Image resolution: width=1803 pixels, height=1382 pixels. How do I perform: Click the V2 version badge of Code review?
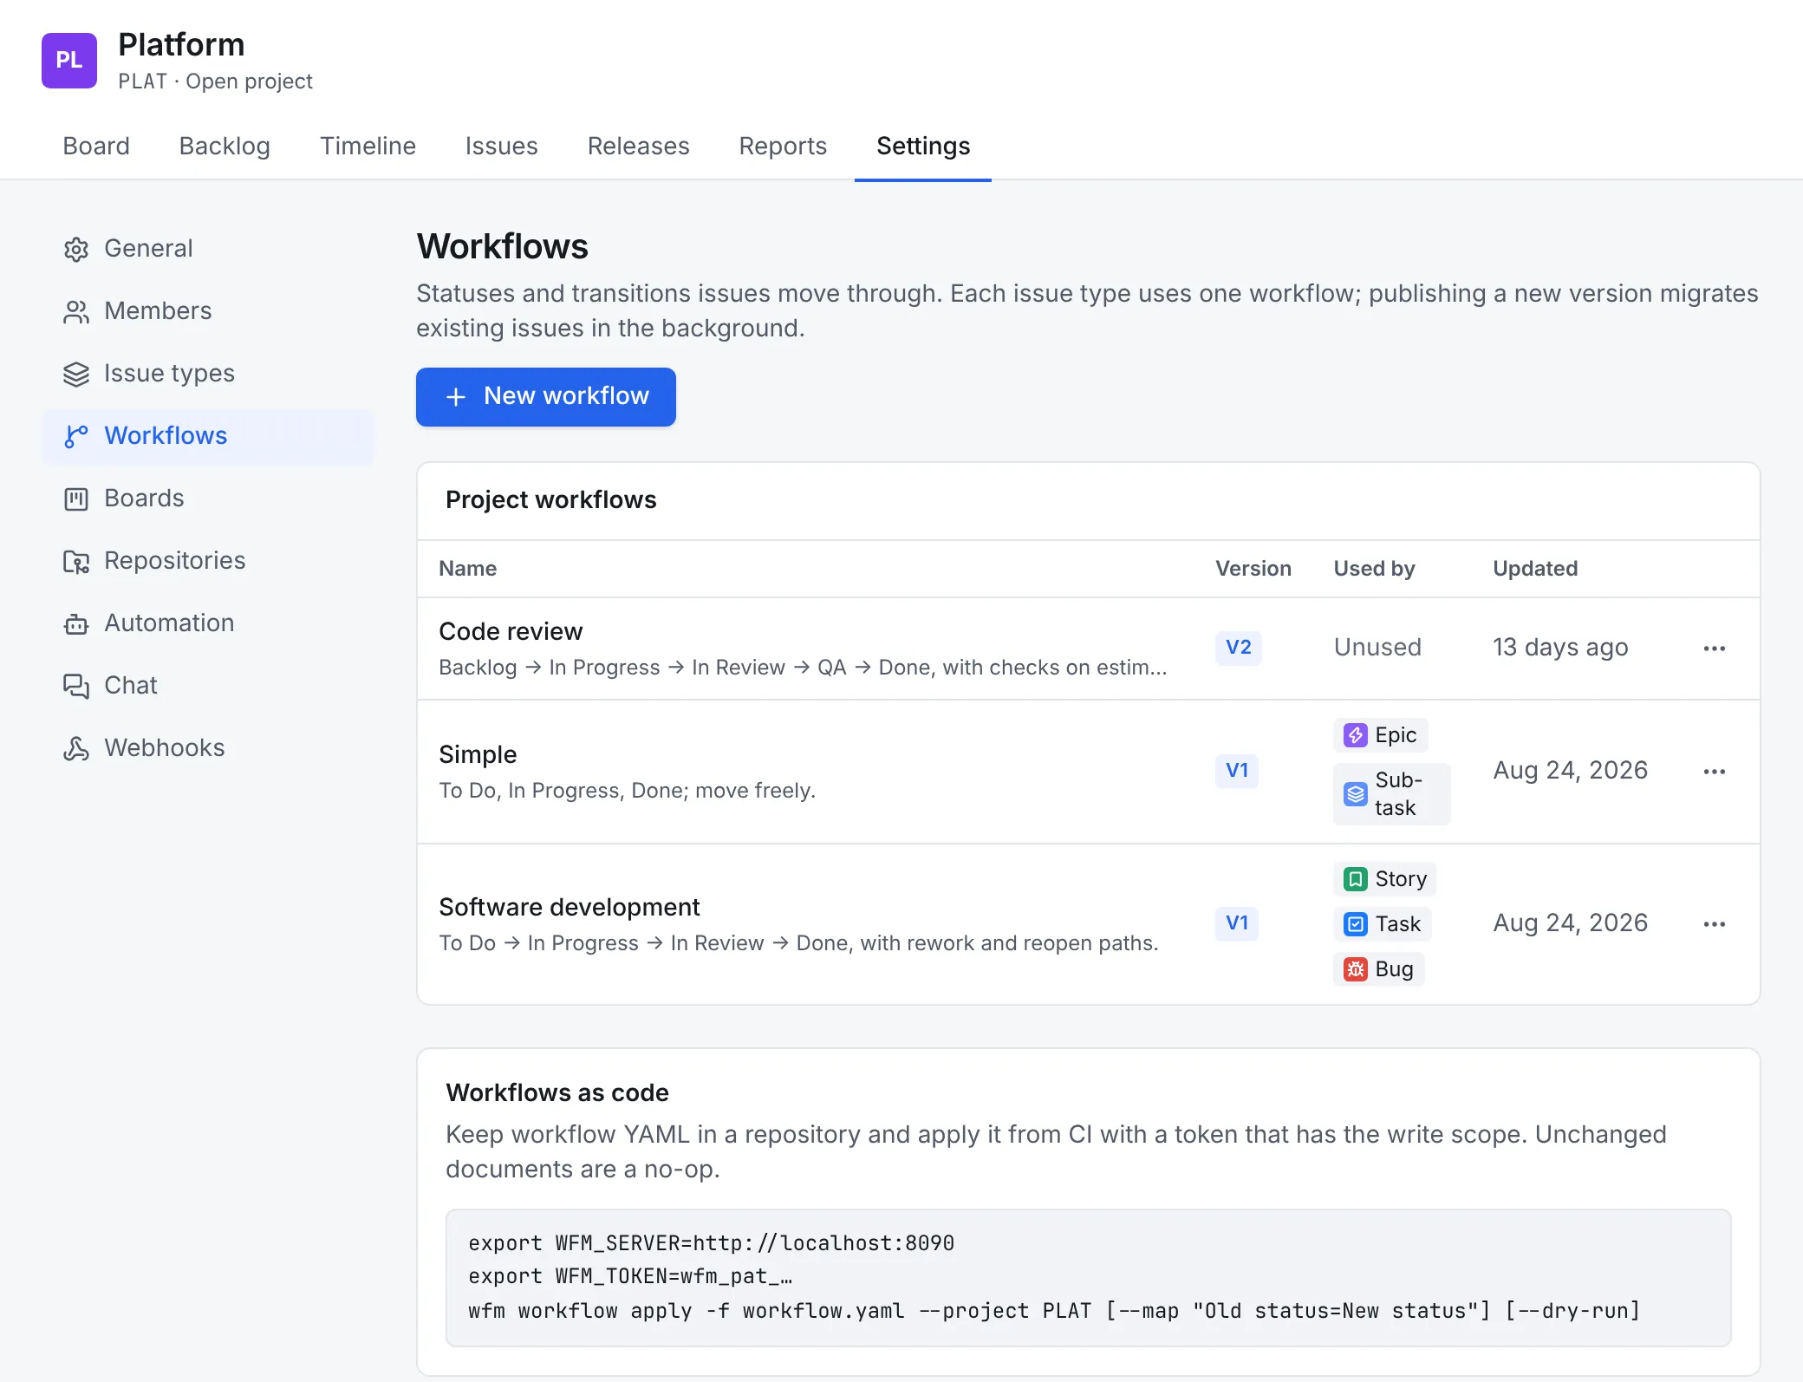point(1239,648)
